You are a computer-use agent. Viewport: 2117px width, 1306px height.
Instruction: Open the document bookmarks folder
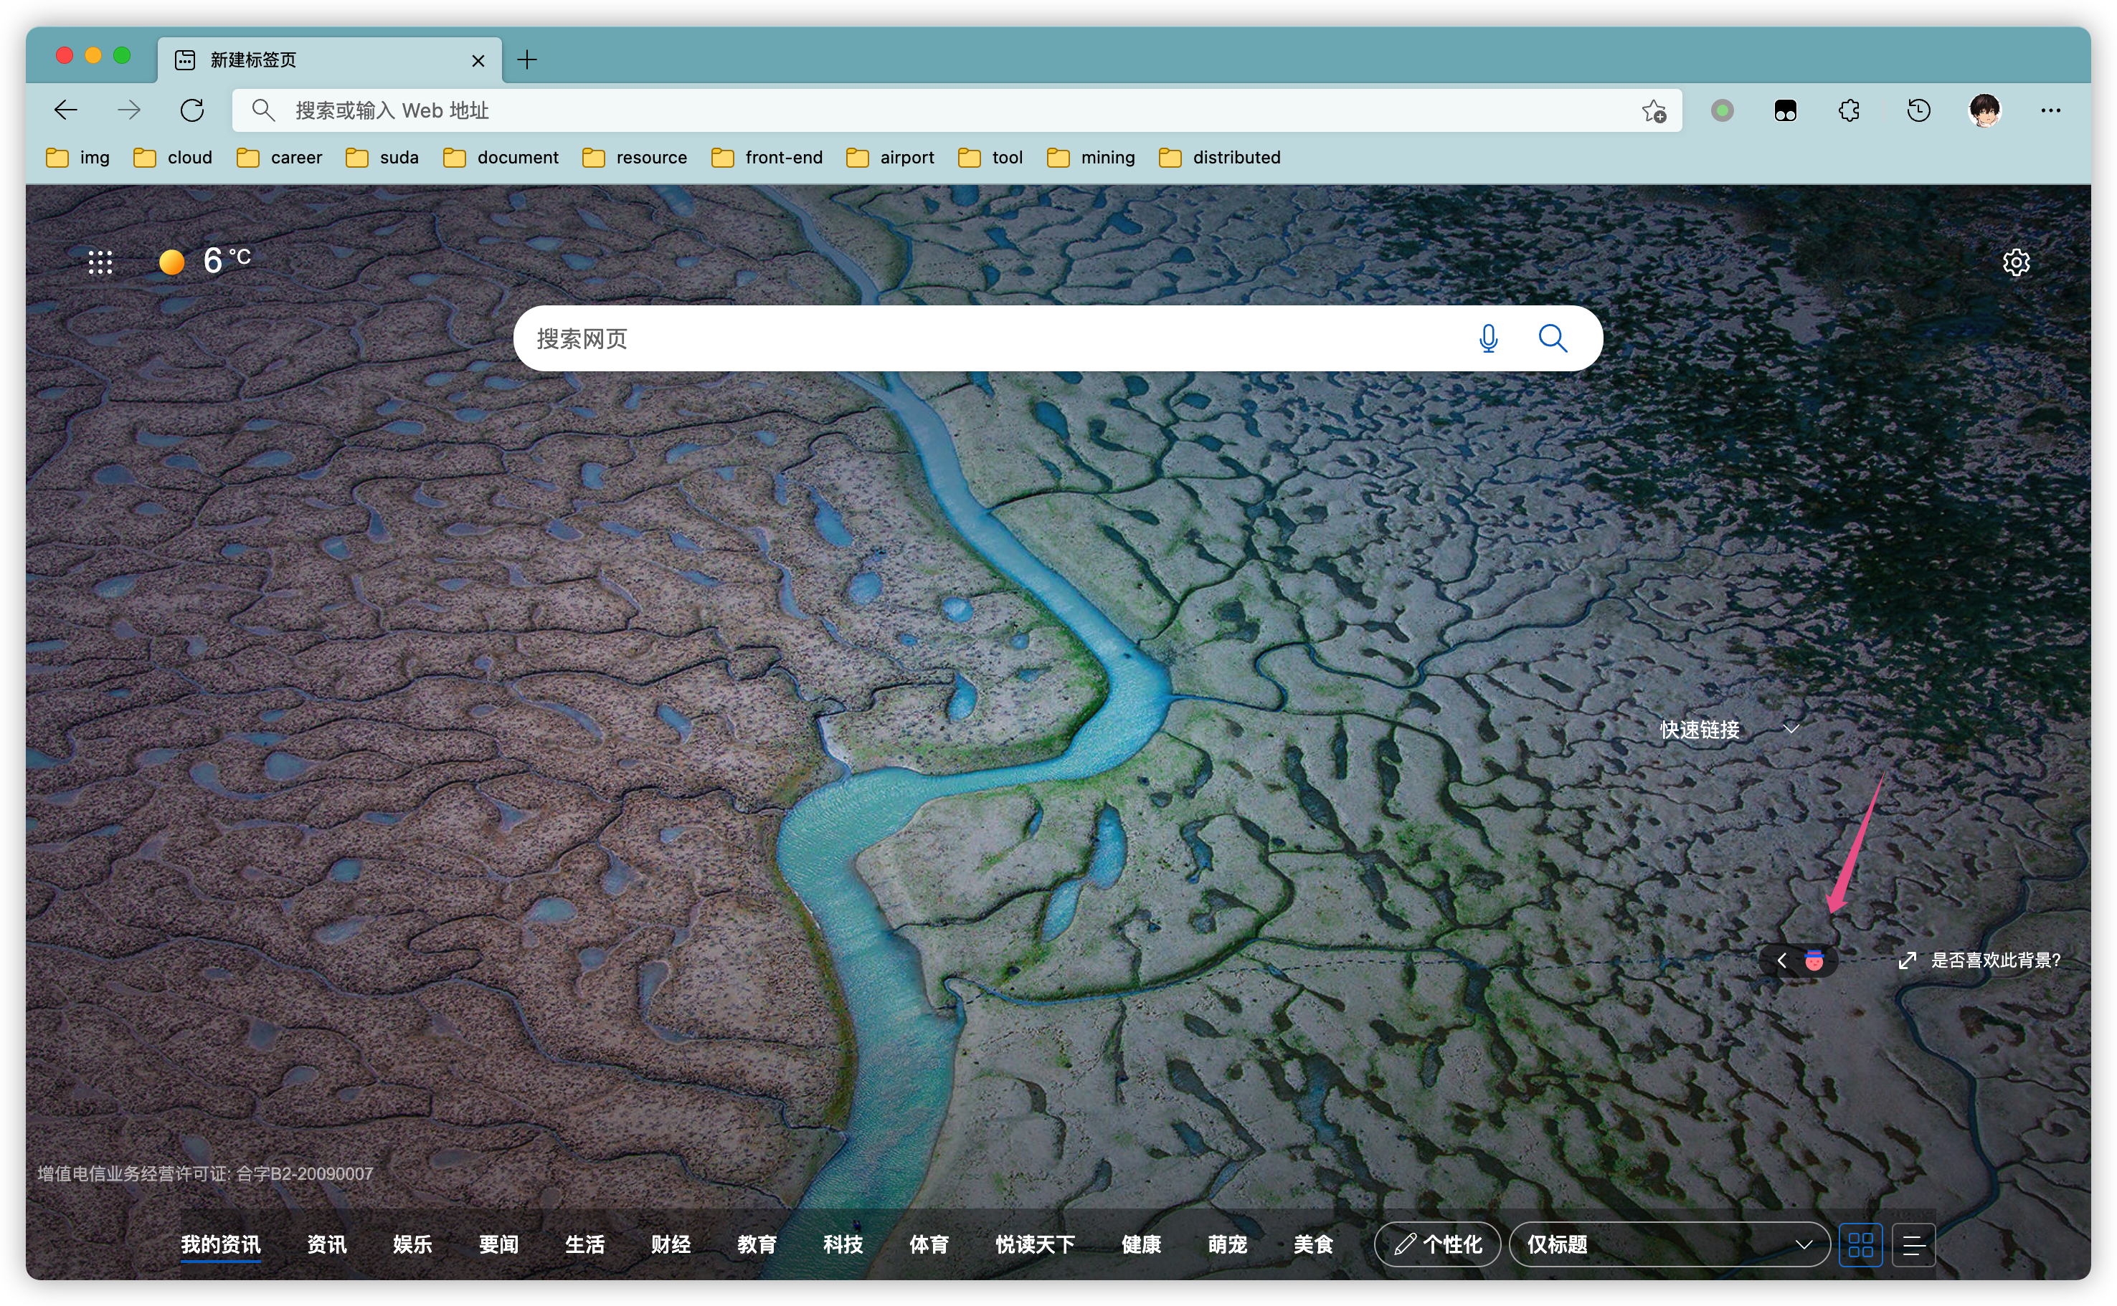[501, 157]
